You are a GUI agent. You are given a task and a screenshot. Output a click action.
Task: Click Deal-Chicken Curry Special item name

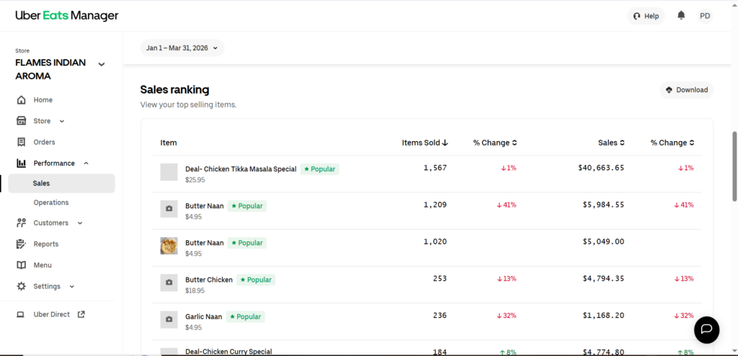pyautogui.click(x=228, y=352)
